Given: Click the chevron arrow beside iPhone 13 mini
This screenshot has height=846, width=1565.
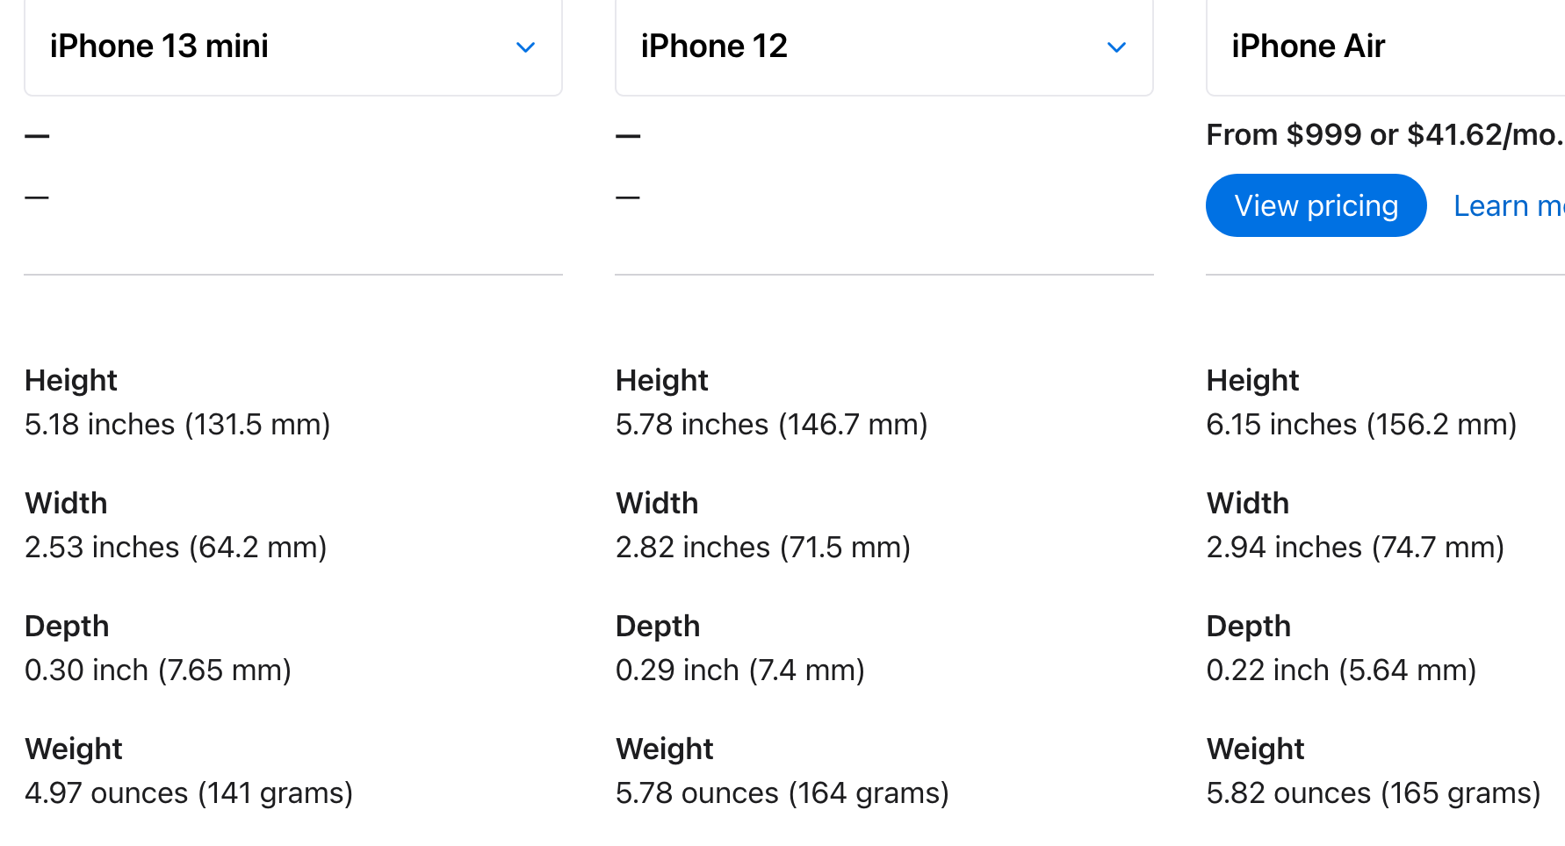Looking at the screenshot, I should 525,47.
